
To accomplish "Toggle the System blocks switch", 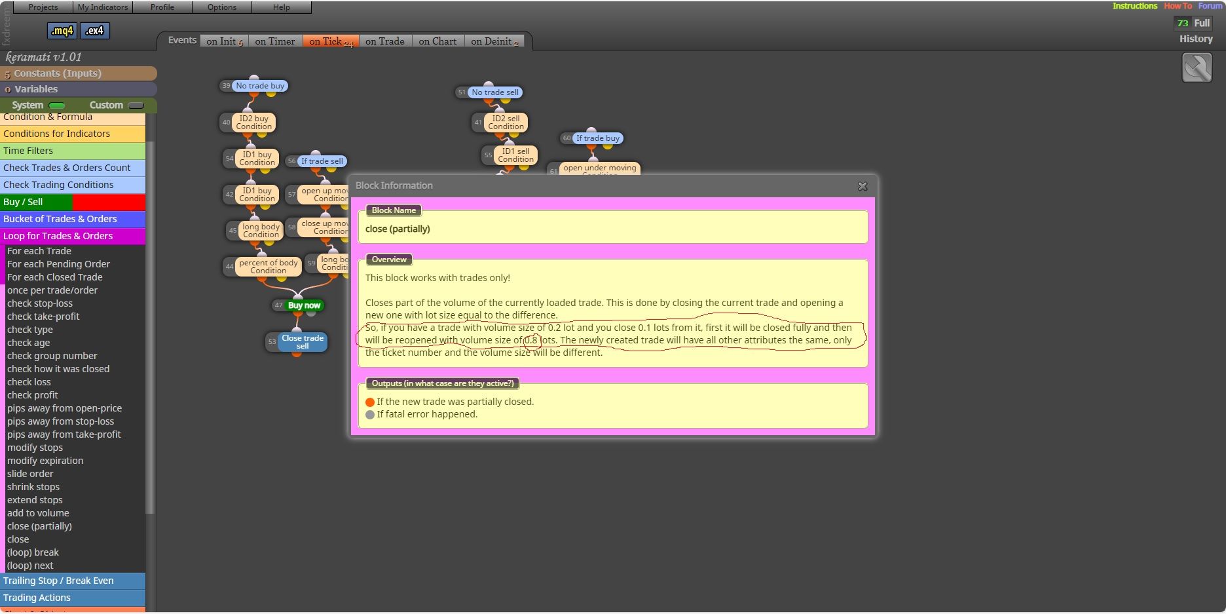I will (57, 106).
